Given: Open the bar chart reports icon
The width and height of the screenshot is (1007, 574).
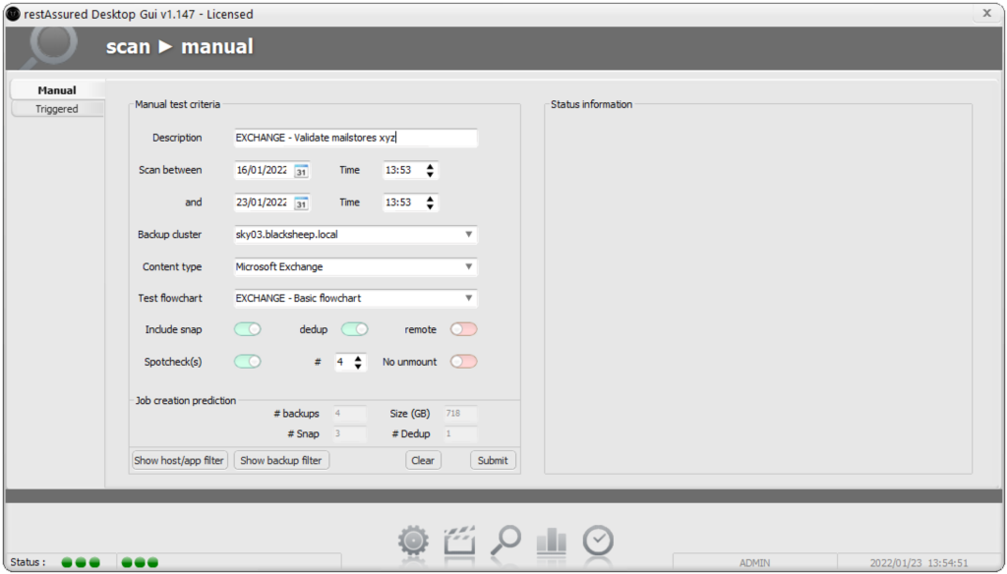Looking at the screenshot, I should coord(551,540).
